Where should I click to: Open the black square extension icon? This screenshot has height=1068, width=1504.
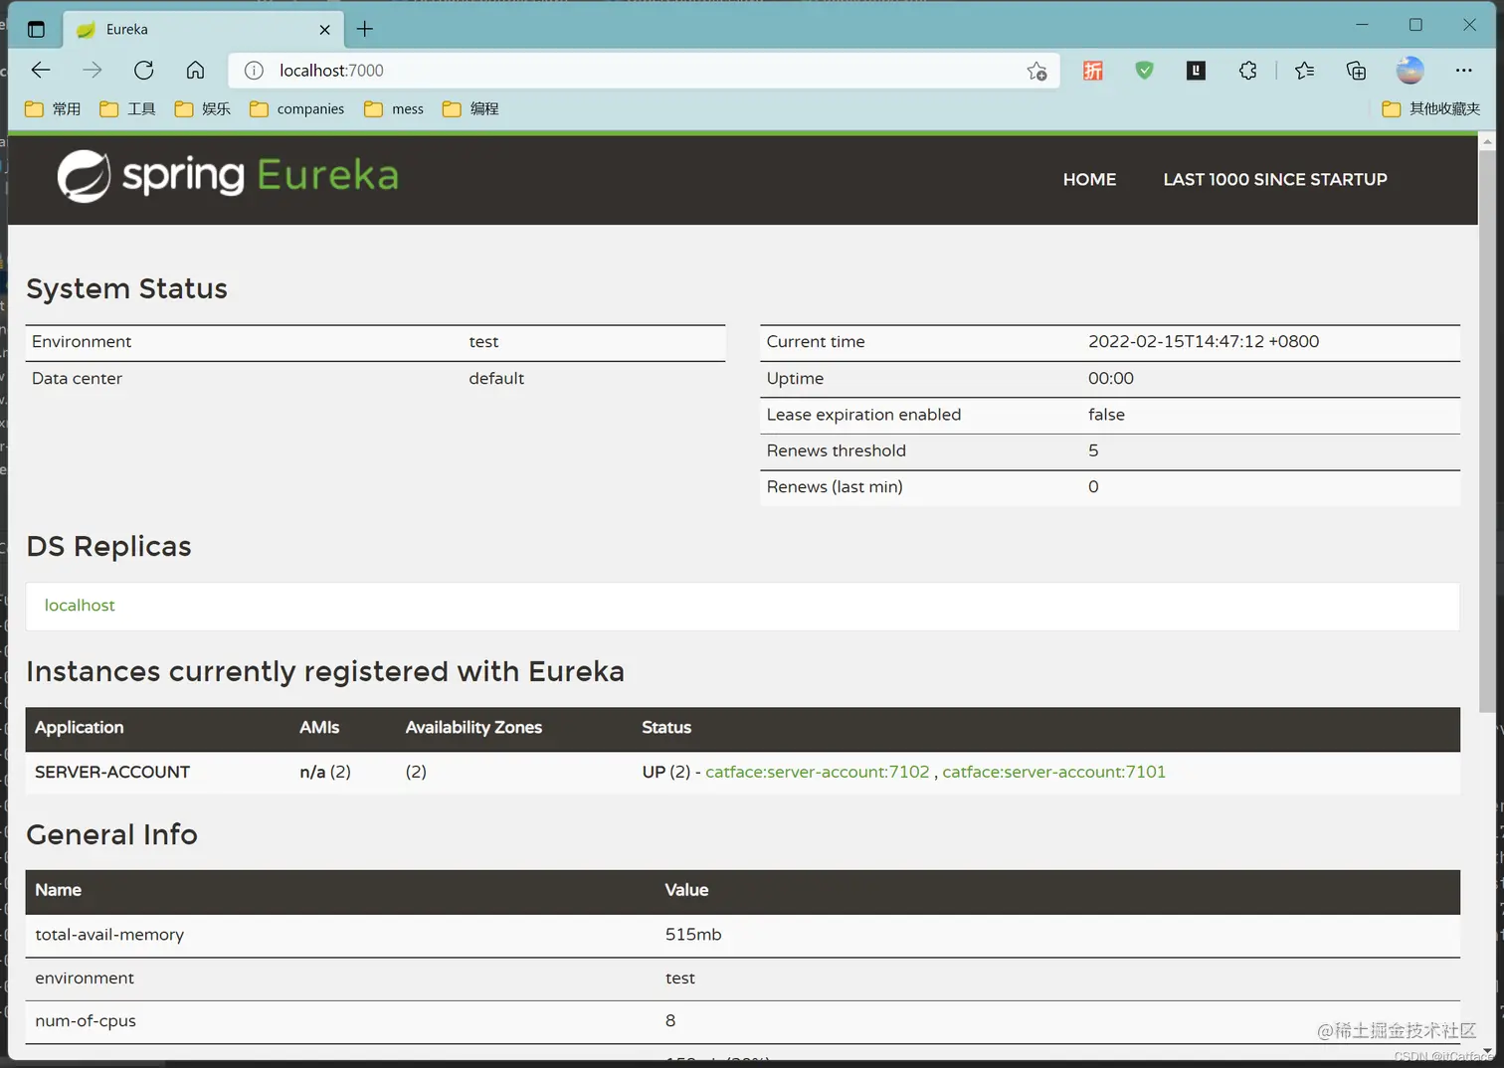(x=1196, y=70)
